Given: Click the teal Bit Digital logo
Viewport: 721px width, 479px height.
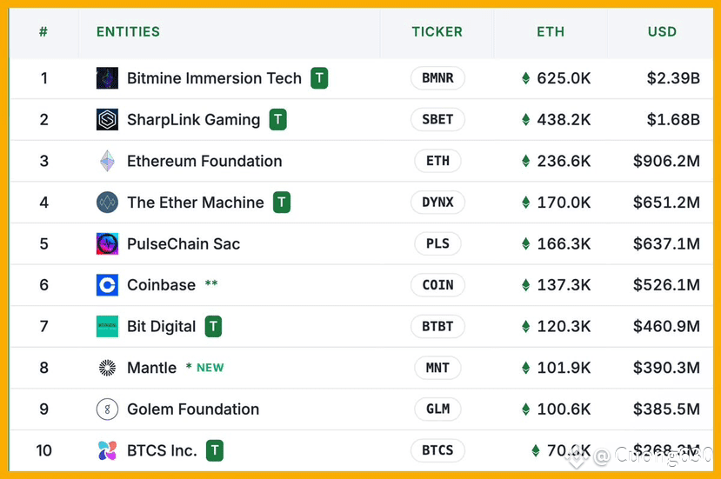Looking at the screenshot, I should 107,326.
